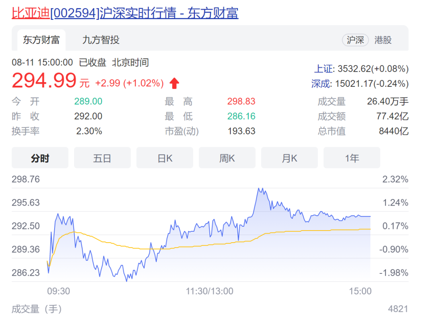
Task: Click the 最低 field label
Action: [x=179, y=116]
